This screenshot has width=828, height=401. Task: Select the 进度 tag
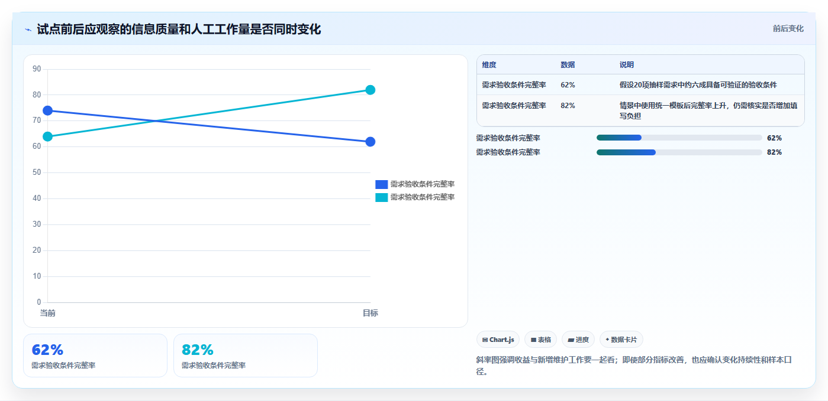pyautogui.click(x=578, y=340)
